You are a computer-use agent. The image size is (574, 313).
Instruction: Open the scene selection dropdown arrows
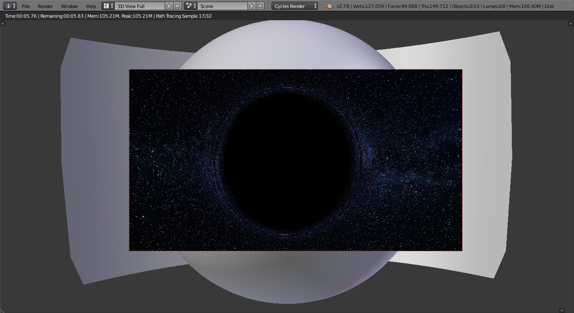click(195, 6)
